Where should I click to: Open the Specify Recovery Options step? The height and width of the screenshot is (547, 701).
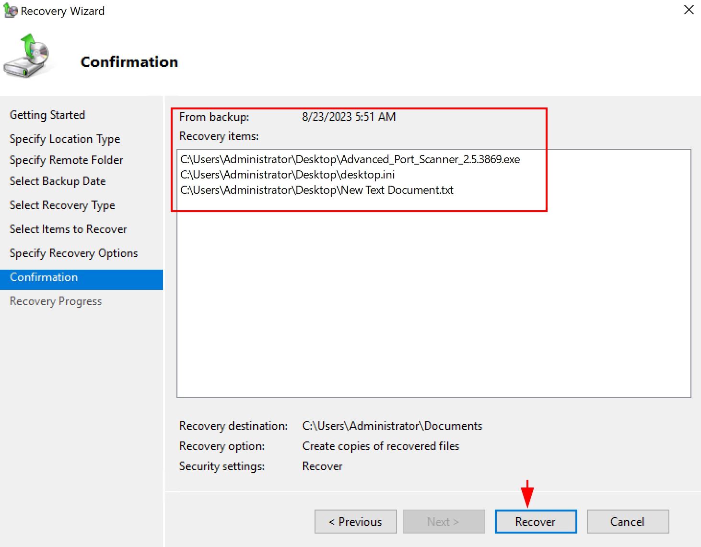74,253
